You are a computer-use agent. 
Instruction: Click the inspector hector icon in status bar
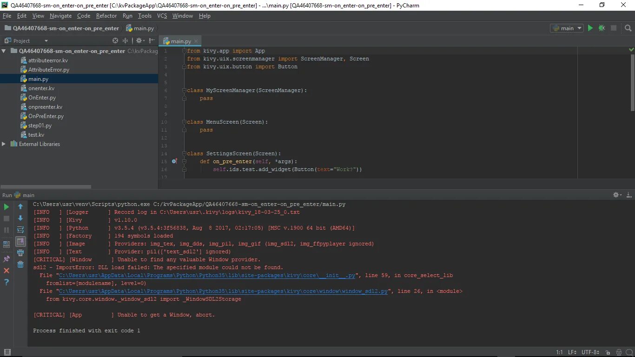point(619,352)
